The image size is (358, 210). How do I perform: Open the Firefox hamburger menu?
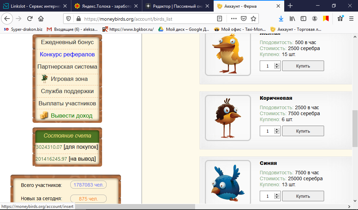pyautogui.click(x=351, y=19)
